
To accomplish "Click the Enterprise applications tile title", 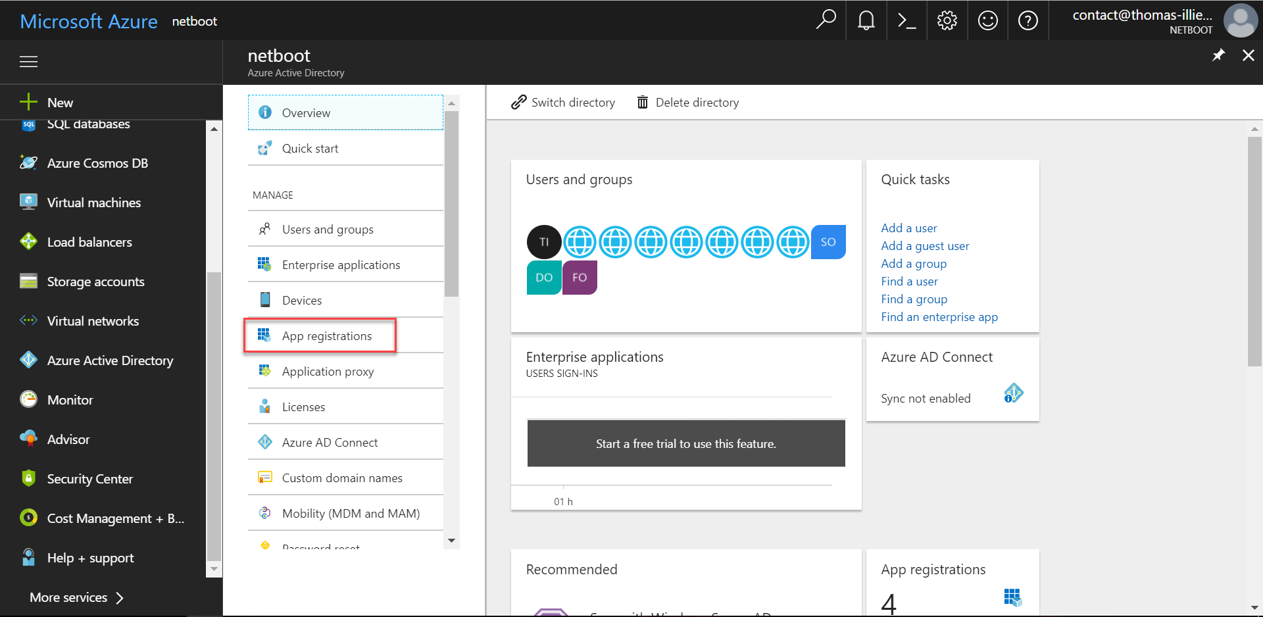I will tap(595, 357).
